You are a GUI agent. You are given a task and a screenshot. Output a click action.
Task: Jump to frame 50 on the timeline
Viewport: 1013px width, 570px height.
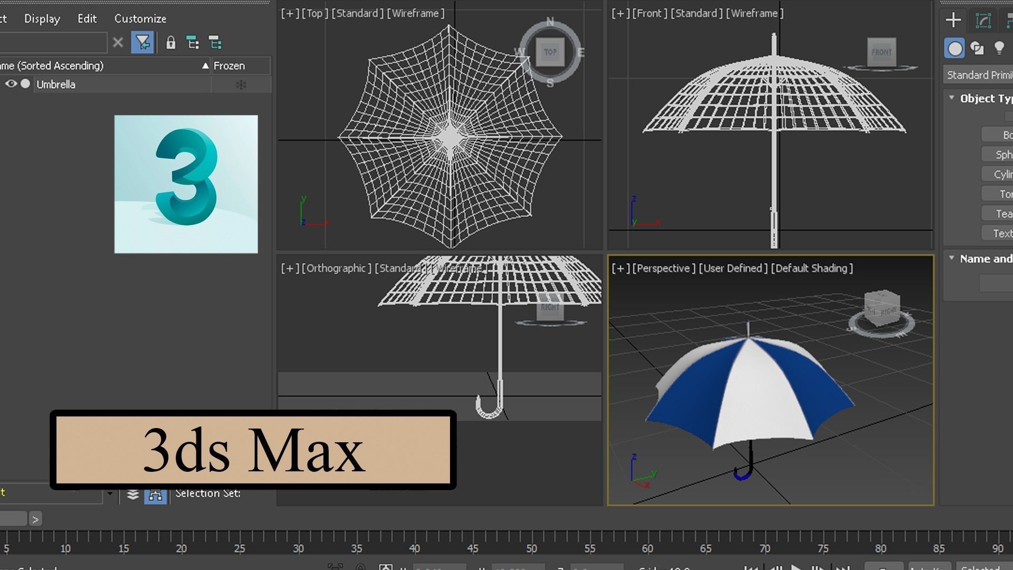pos(531,549)
